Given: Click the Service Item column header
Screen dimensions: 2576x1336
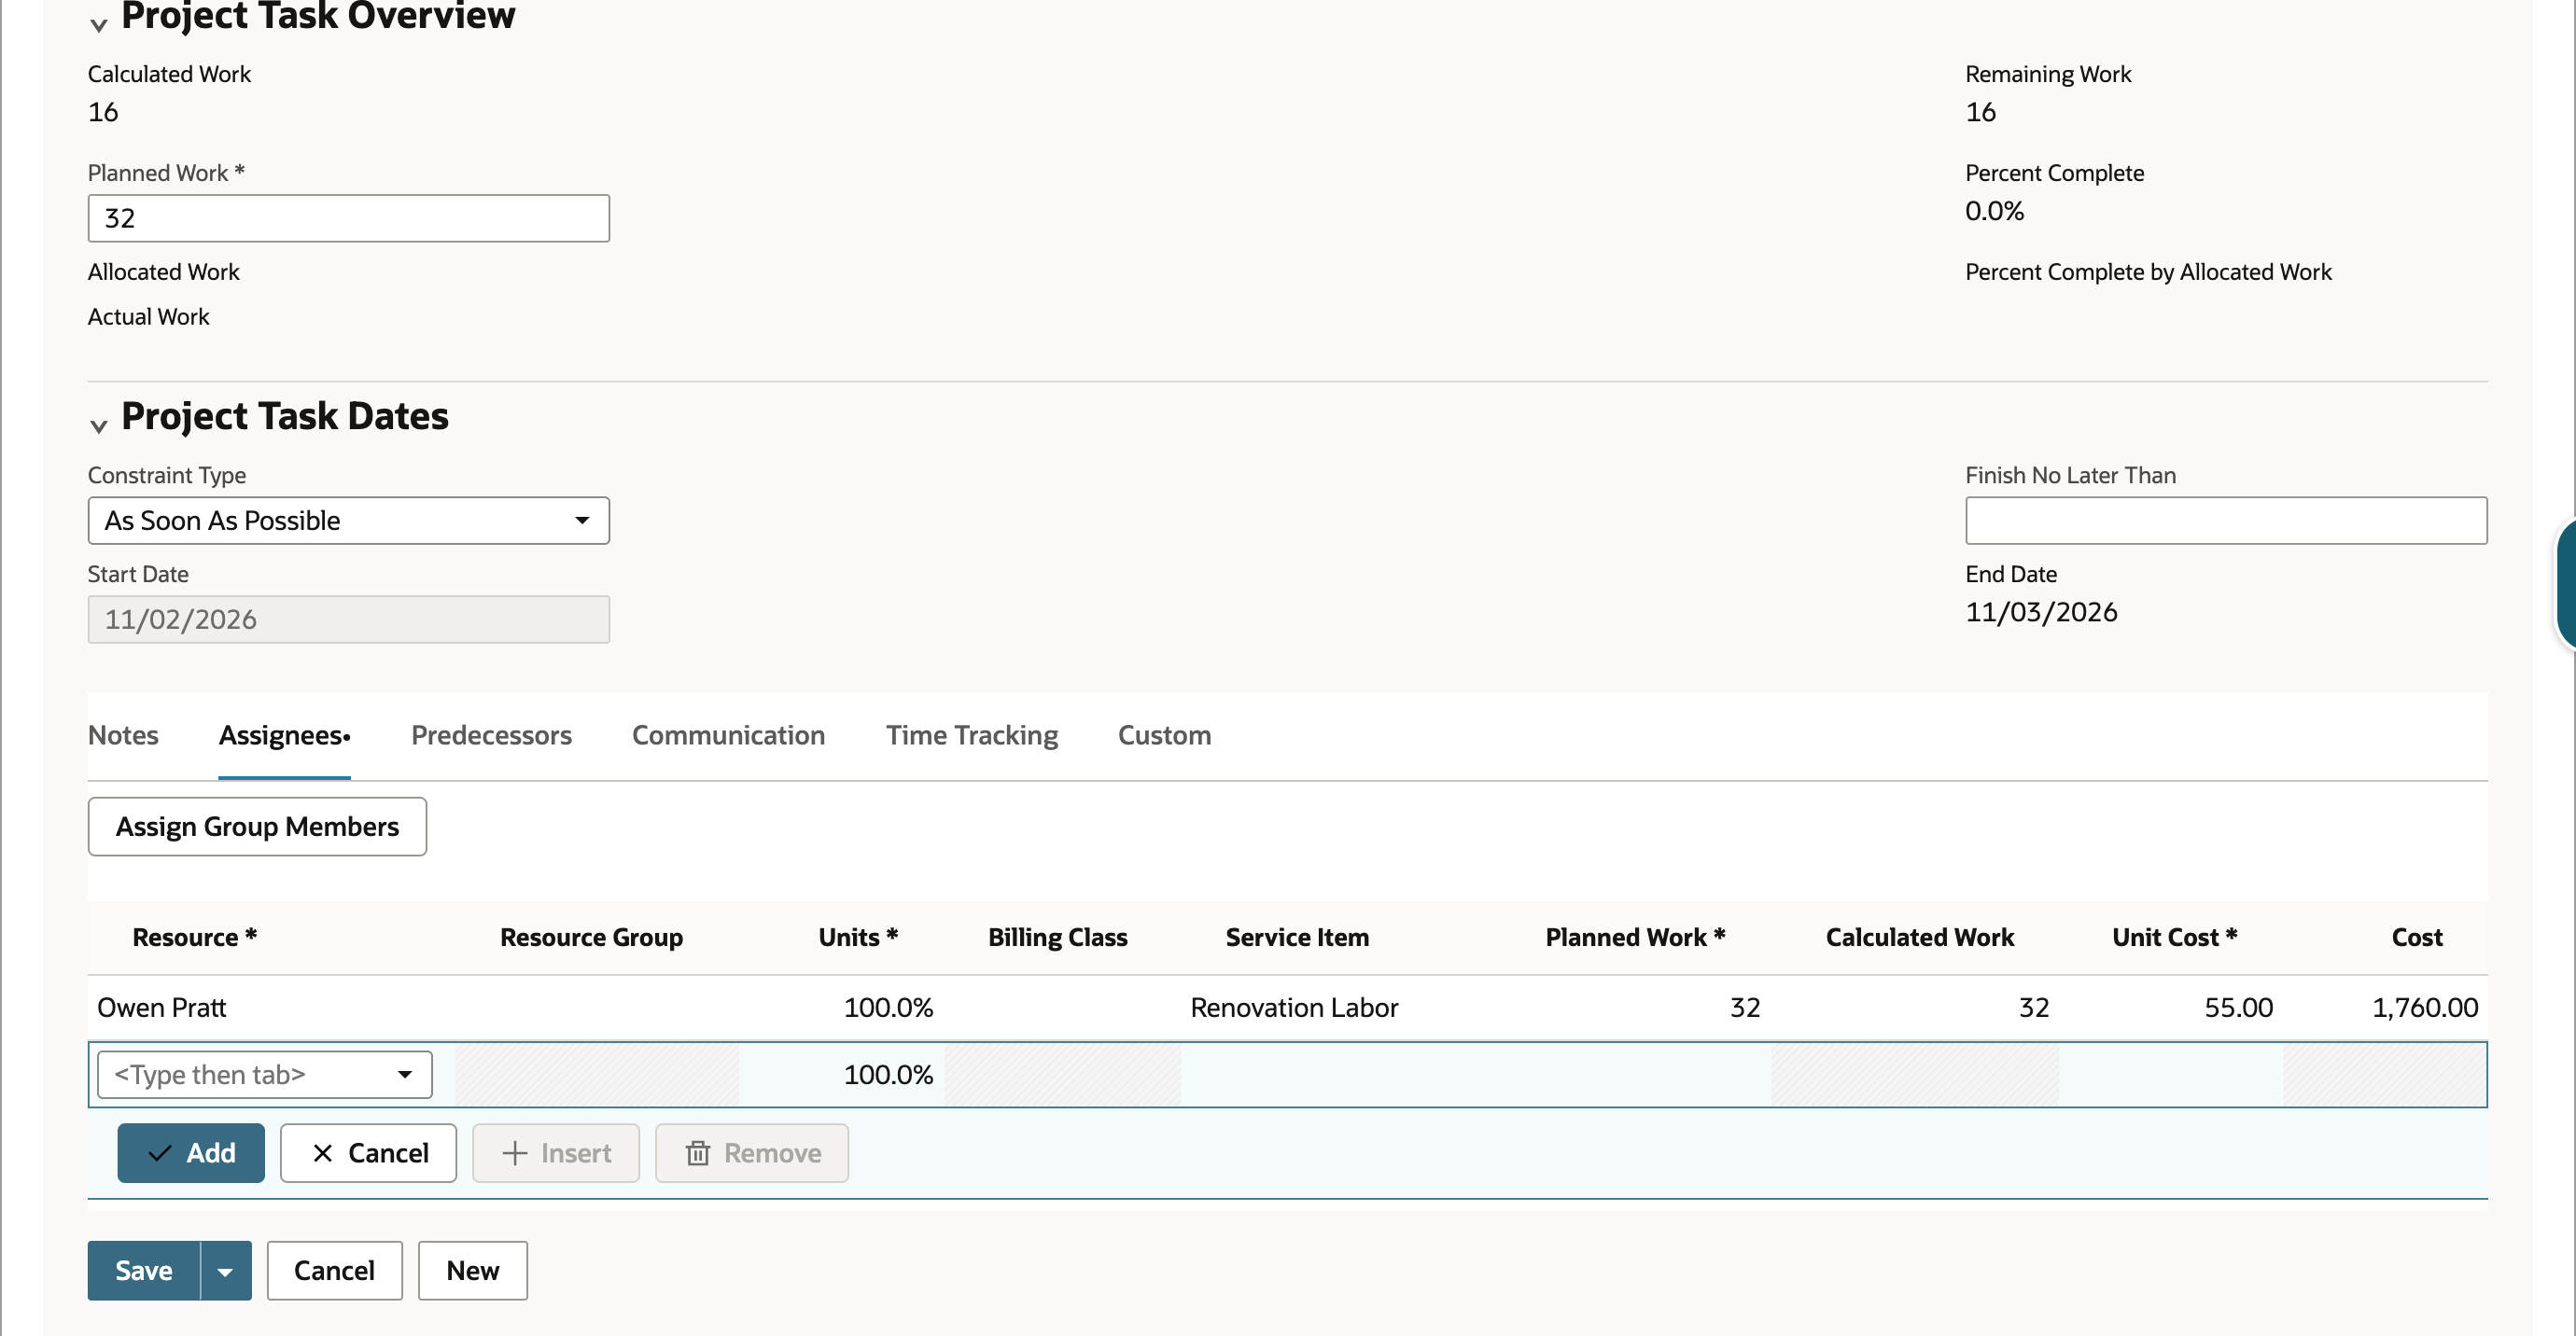Looking at the screenshot, I should point(1297,938).
